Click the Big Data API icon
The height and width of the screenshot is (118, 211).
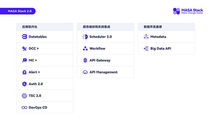146,48
